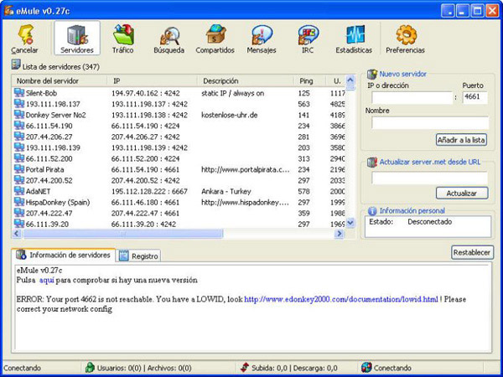This screenshot has height=377, width=503.
Task: Click the Nombre input field
Action: pos(430,123)
